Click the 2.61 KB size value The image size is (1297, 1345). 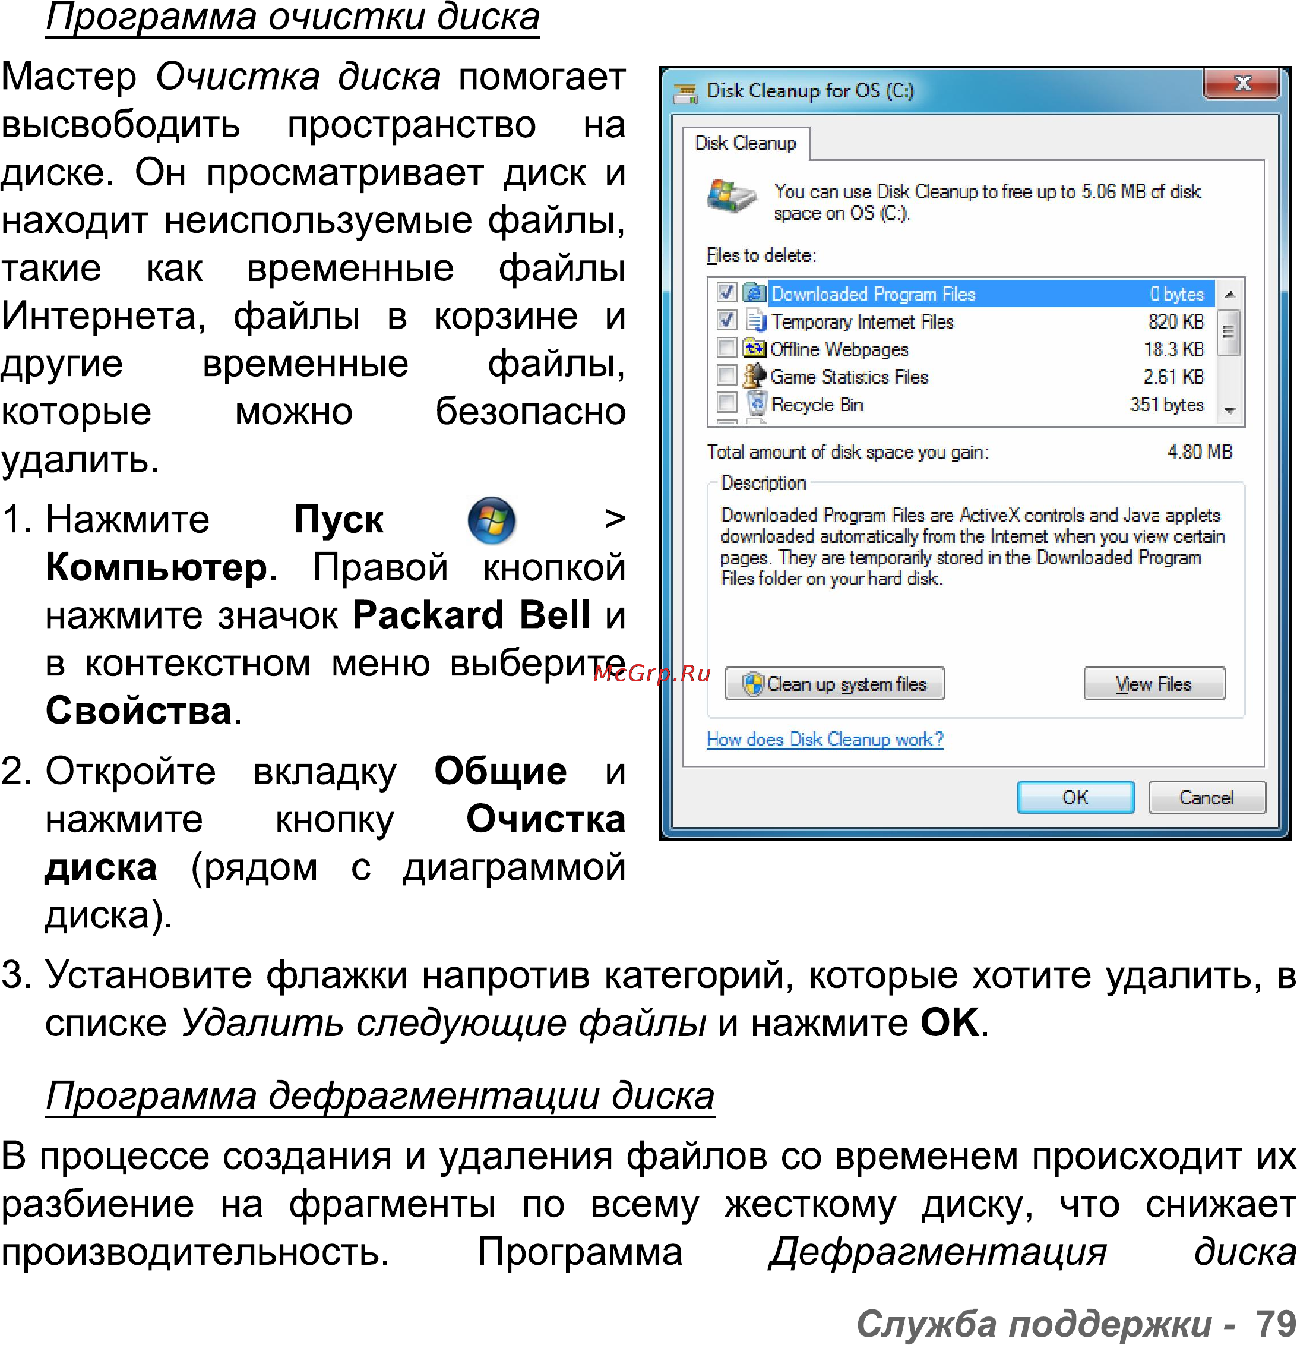click(x=1173, y=377)
